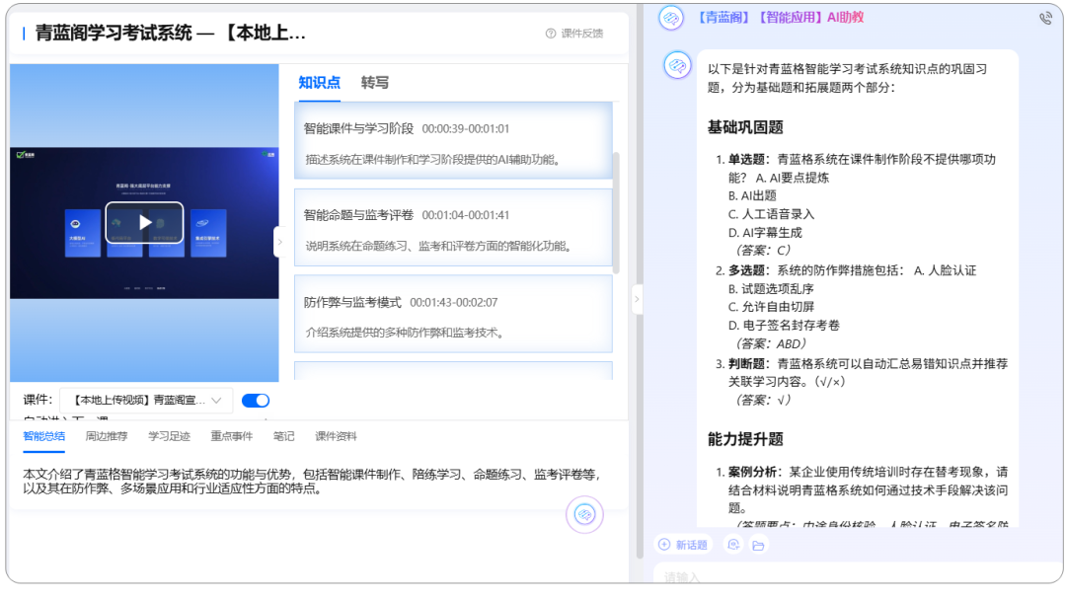Click the 请输入 chat input field
Image resolution: width=1066 pixels, height=599 pixels.
click(849, 574)
